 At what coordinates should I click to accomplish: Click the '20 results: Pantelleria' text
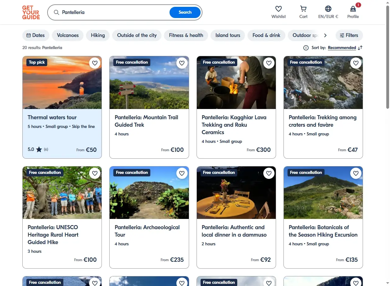[42, 48]
